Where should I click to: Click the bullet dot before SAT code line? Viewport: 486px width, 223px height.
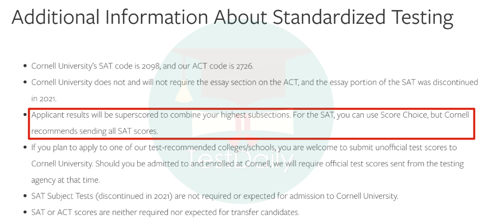[x=25, y=66]
